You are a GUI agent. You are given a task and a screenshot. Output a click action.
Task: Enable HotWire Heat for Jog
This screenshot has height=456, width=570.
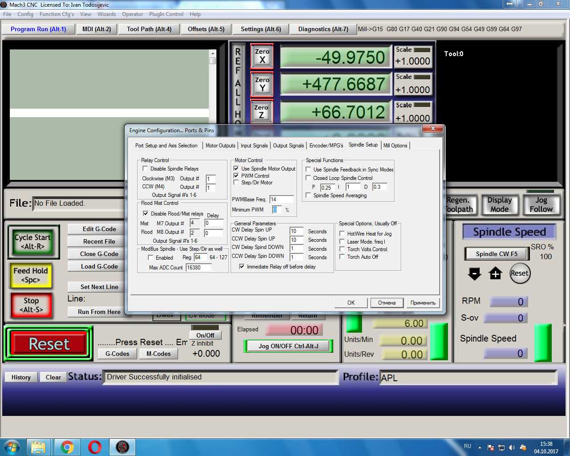pos(342,233)
